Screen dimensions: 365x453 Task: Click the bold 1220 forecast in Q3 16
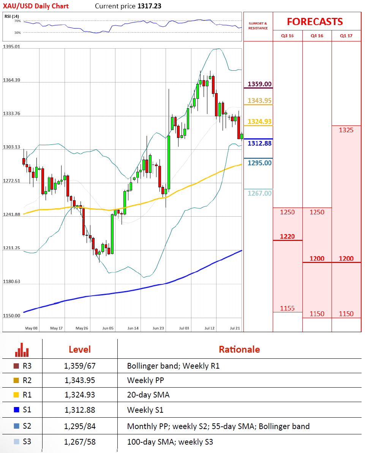pos(287,236)
